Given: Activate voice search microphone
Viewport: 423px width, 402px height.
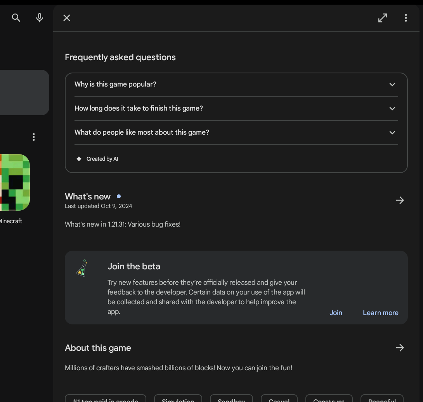Looking at the screenshot, I should pos(39,18).
